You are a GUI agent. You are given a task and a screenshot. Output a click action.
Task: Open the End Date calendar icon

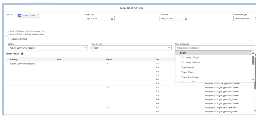pos(186,19)
